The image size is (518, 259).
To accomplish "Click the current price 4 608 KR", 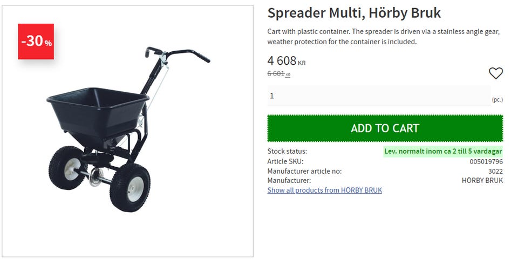I will [x=286, y=61].
